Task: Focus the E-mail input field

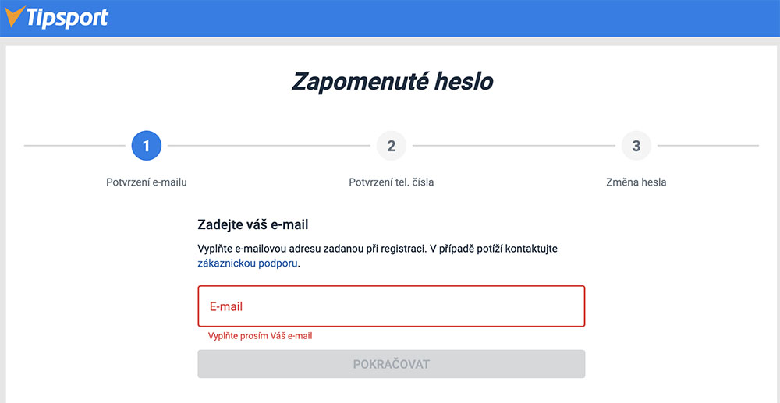Action: tap(391, 306)
